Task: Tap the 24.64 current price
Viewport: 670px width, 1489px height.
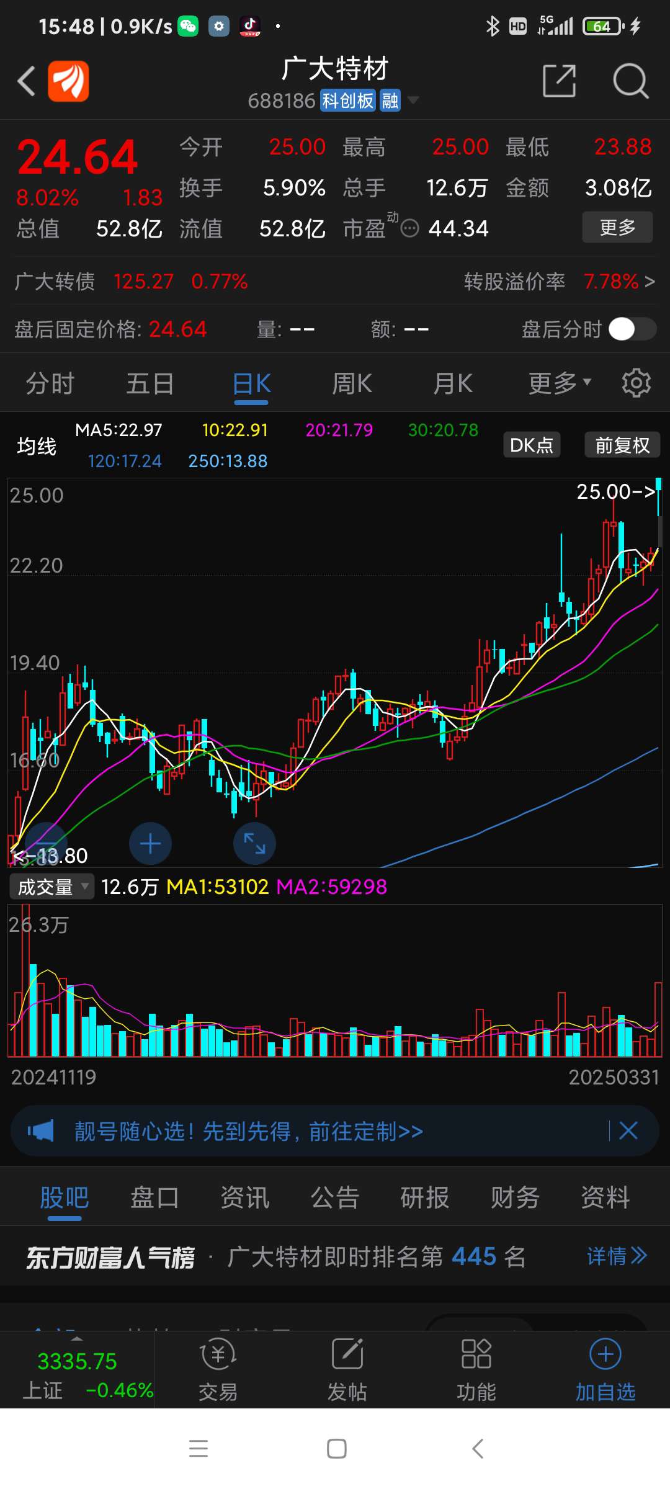Action: 78,157
